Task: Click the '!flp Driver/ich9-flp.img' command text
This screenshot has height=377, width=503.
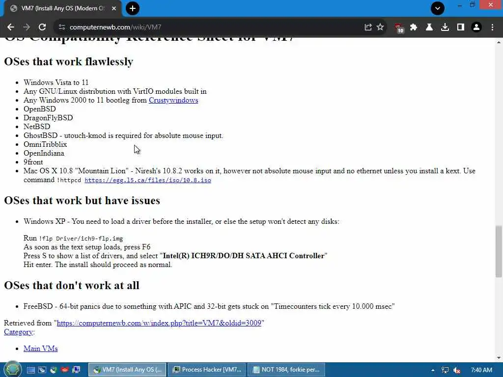Action: (81, 239)
